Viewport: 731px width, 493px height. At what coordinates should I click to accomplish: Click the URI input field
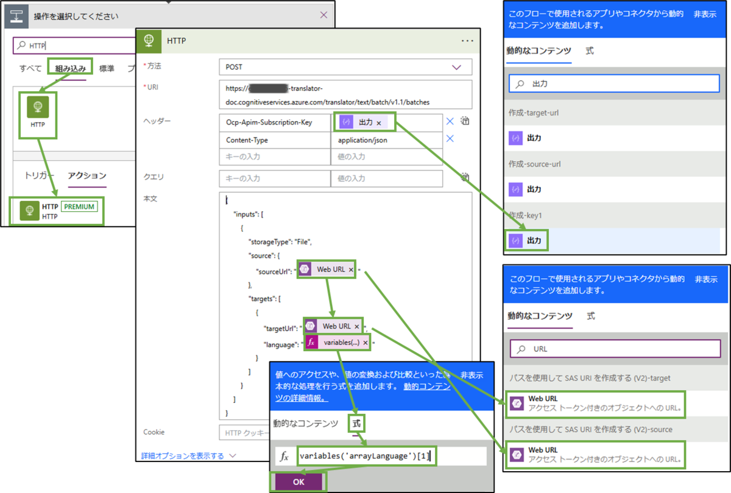pyautogui.click(x=345, y=95)
